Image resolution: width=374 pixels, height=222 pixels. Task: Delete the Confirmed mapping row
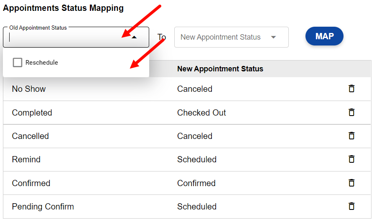(351, 183)
